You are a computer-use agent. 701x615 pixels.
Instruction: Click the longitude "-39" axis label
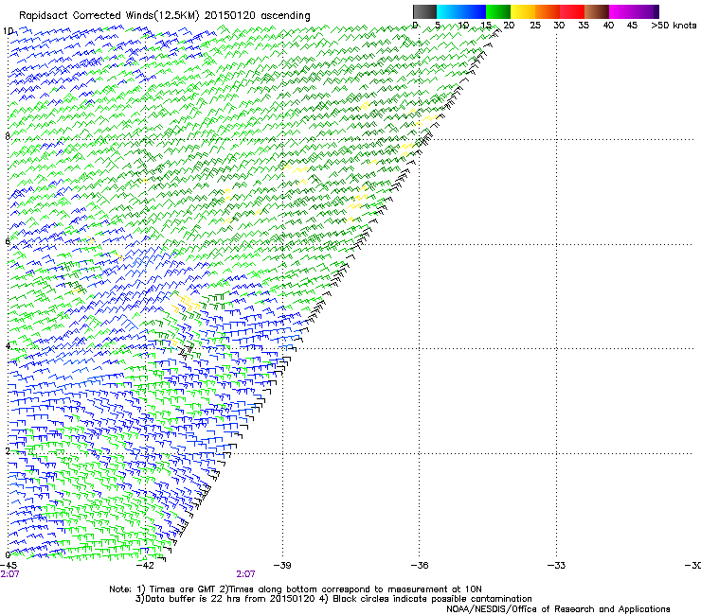click(x=282, y=566)
